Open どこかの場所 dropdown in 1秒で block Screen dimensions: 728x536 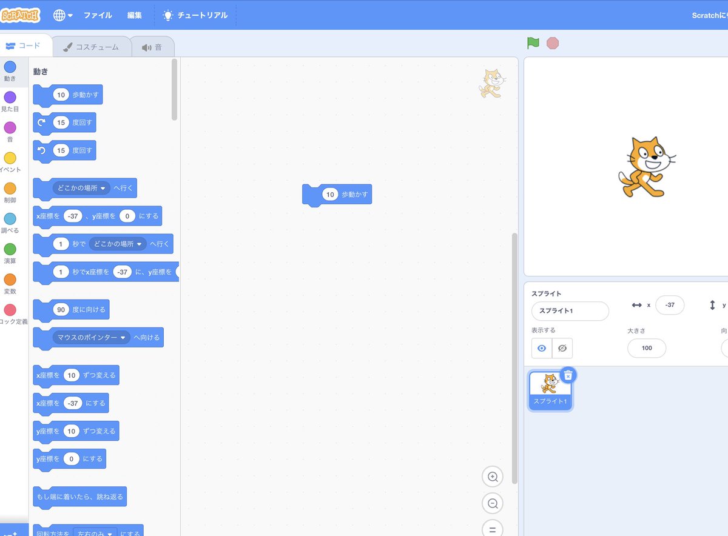click(x=118, y=244)
